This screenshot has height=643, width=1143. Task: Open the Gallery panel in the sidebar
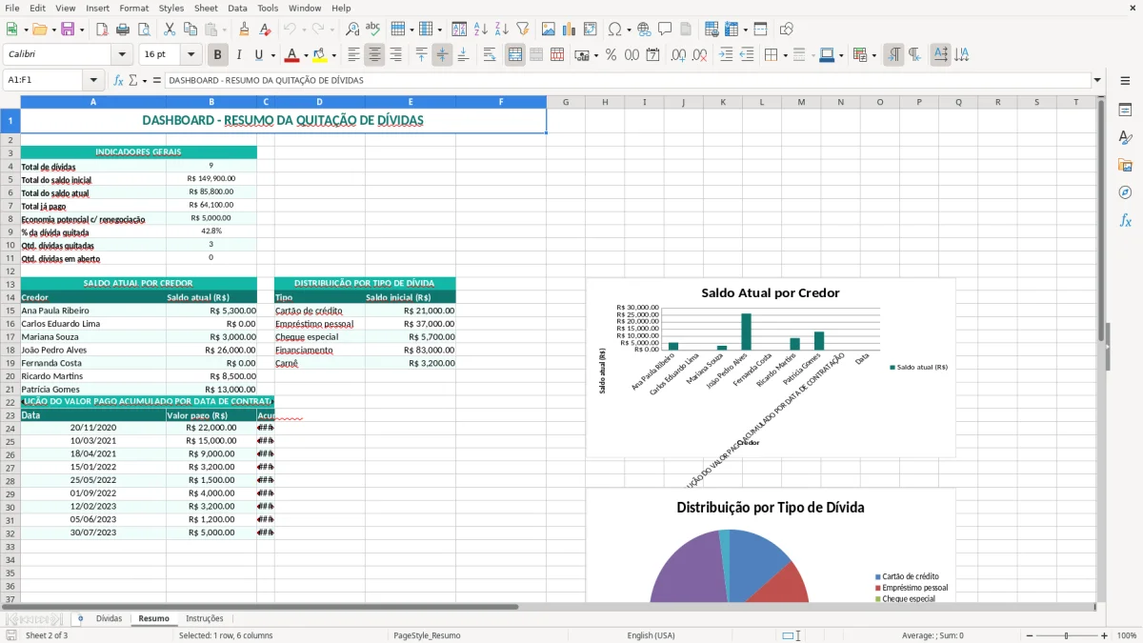(1125, 165)
